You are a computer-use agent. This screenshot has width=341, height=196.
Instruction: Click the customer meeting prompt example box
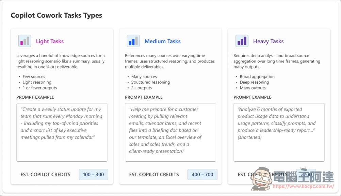click(x=170, y=132)
